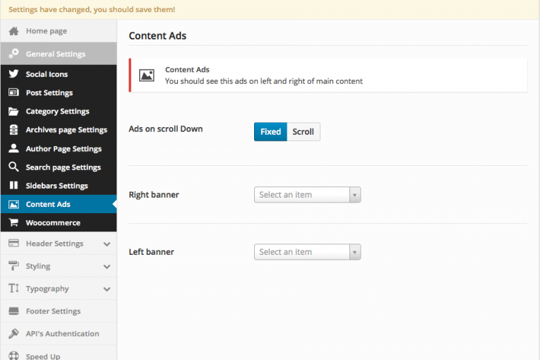This screenshot has height=360, width=540.
Task: Click the Styling paint roller icon
Action: point(14,266)
